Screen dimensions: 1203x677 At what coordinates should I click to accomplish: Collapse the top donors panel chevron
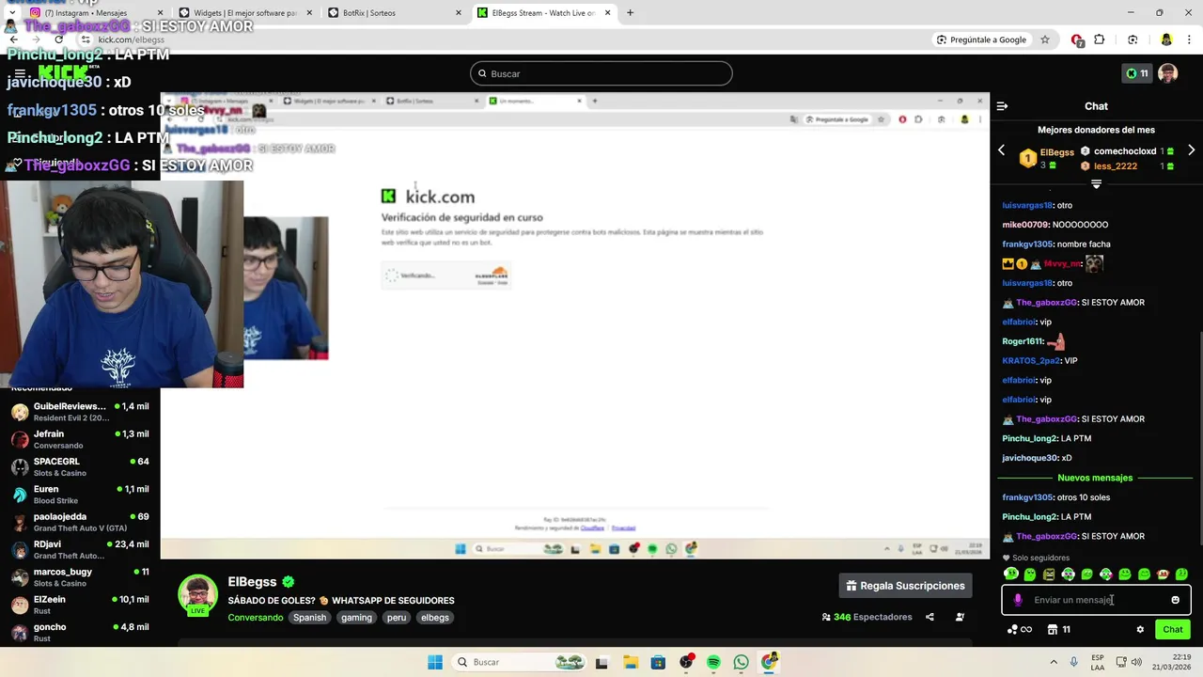point(1096,184)
